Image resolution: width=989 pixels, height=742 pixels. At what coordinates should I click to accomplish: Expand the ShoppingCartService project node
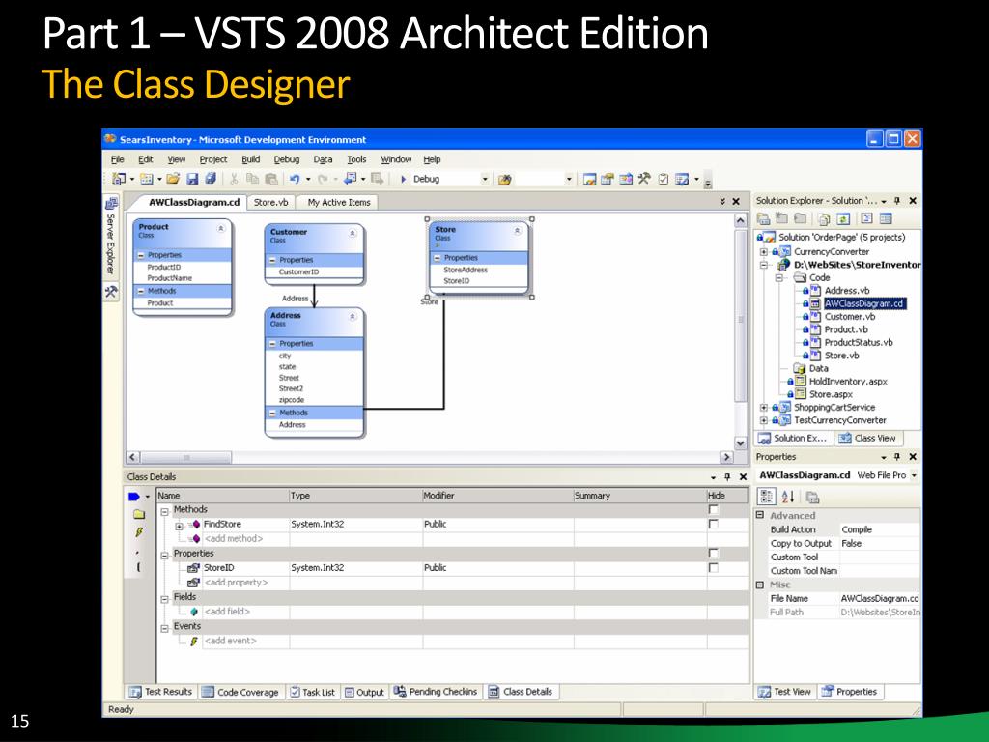[x=764, y=408]
